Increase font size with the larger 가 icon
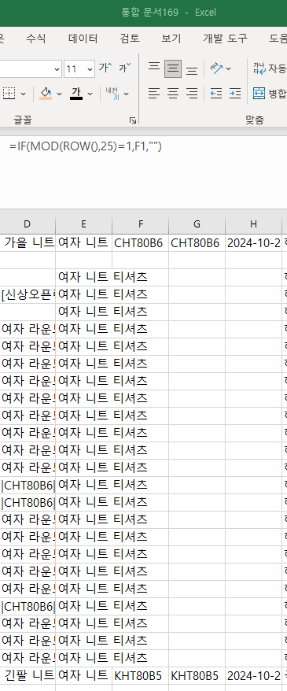Screen dimensions: 287x691 click(x=105, y=68)
